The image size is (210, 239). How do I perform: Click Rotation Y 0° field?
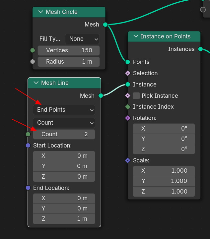[164, 139]
